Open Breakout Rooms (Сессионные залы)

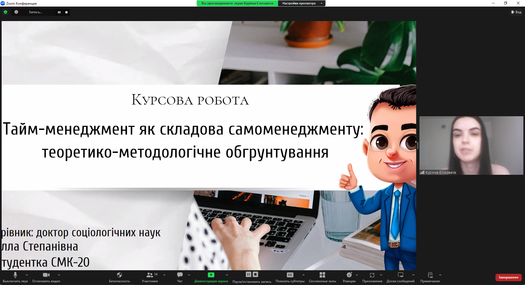coord(322,275)
